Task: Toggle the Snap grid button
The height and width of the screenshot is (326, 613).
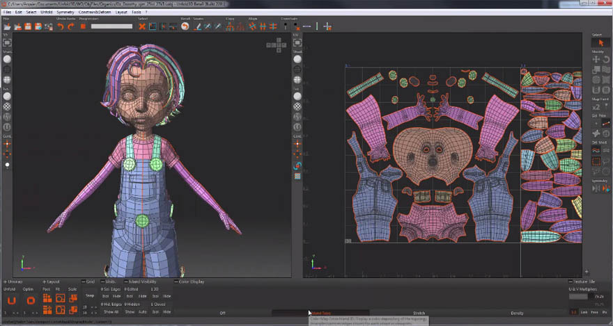Action: [x=90, y=296]
